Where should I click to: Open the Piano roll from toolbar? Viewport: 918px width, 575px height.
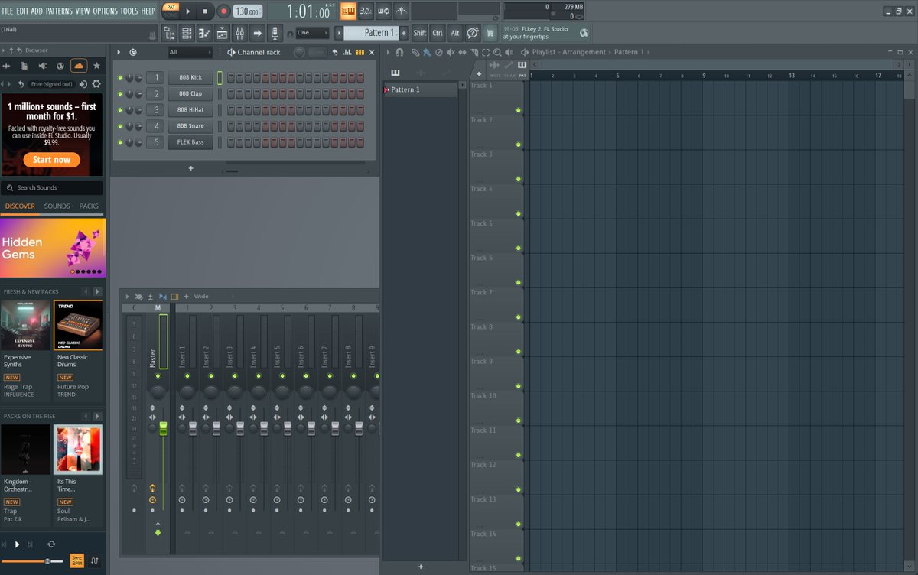[204, 33]
